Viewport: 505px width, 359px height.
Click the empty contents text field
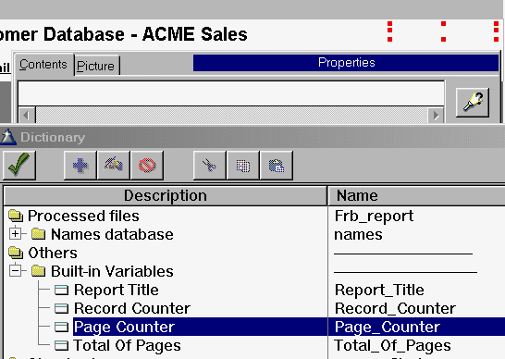click(x=231, y=93)
